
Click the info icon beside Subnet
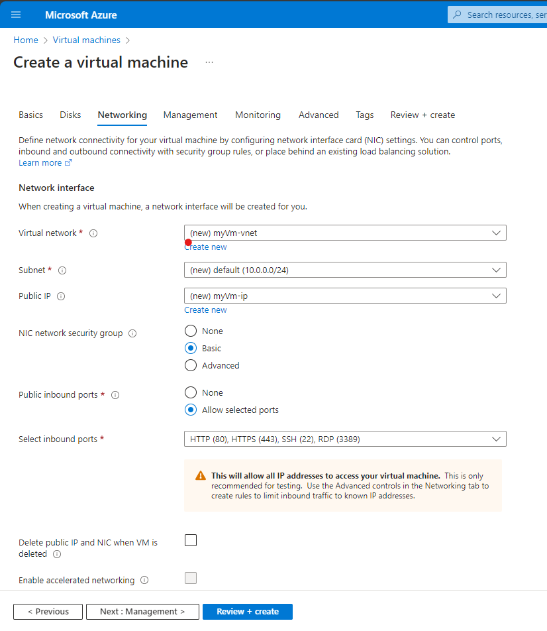click(x=62, y=270)
